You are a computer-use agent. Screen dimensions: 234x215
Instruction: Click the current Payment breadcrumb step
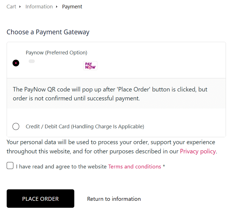point(72,7)
